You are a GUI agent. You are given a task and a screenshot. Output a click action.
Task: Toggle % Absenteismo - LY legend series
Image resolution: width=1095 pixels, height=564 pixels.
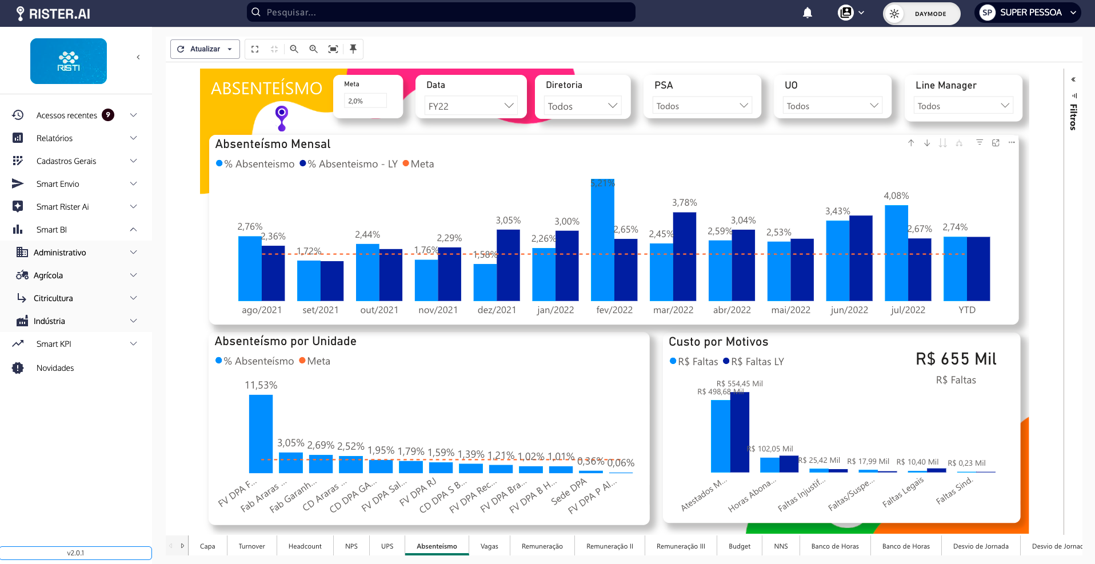(x=348, y=164)
